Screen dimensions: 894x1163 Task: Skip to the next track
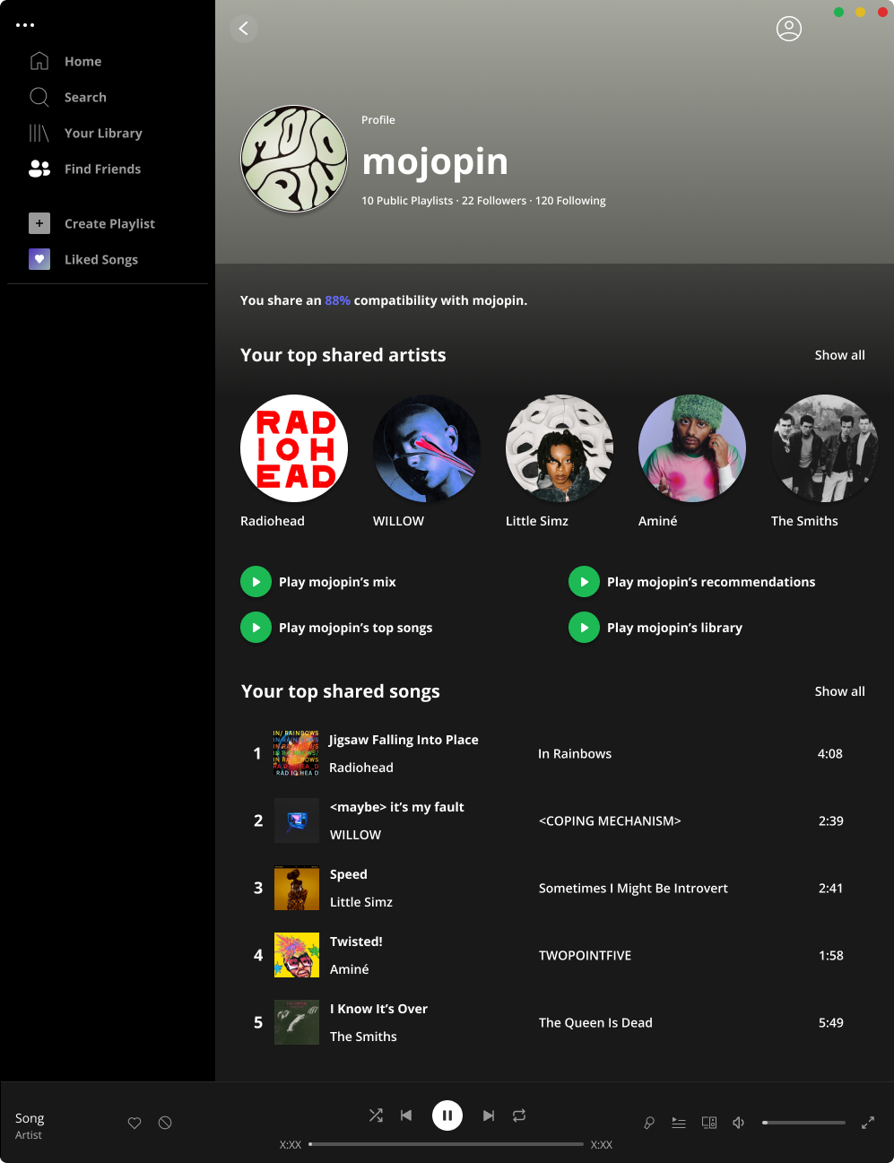coord(489,1115)
